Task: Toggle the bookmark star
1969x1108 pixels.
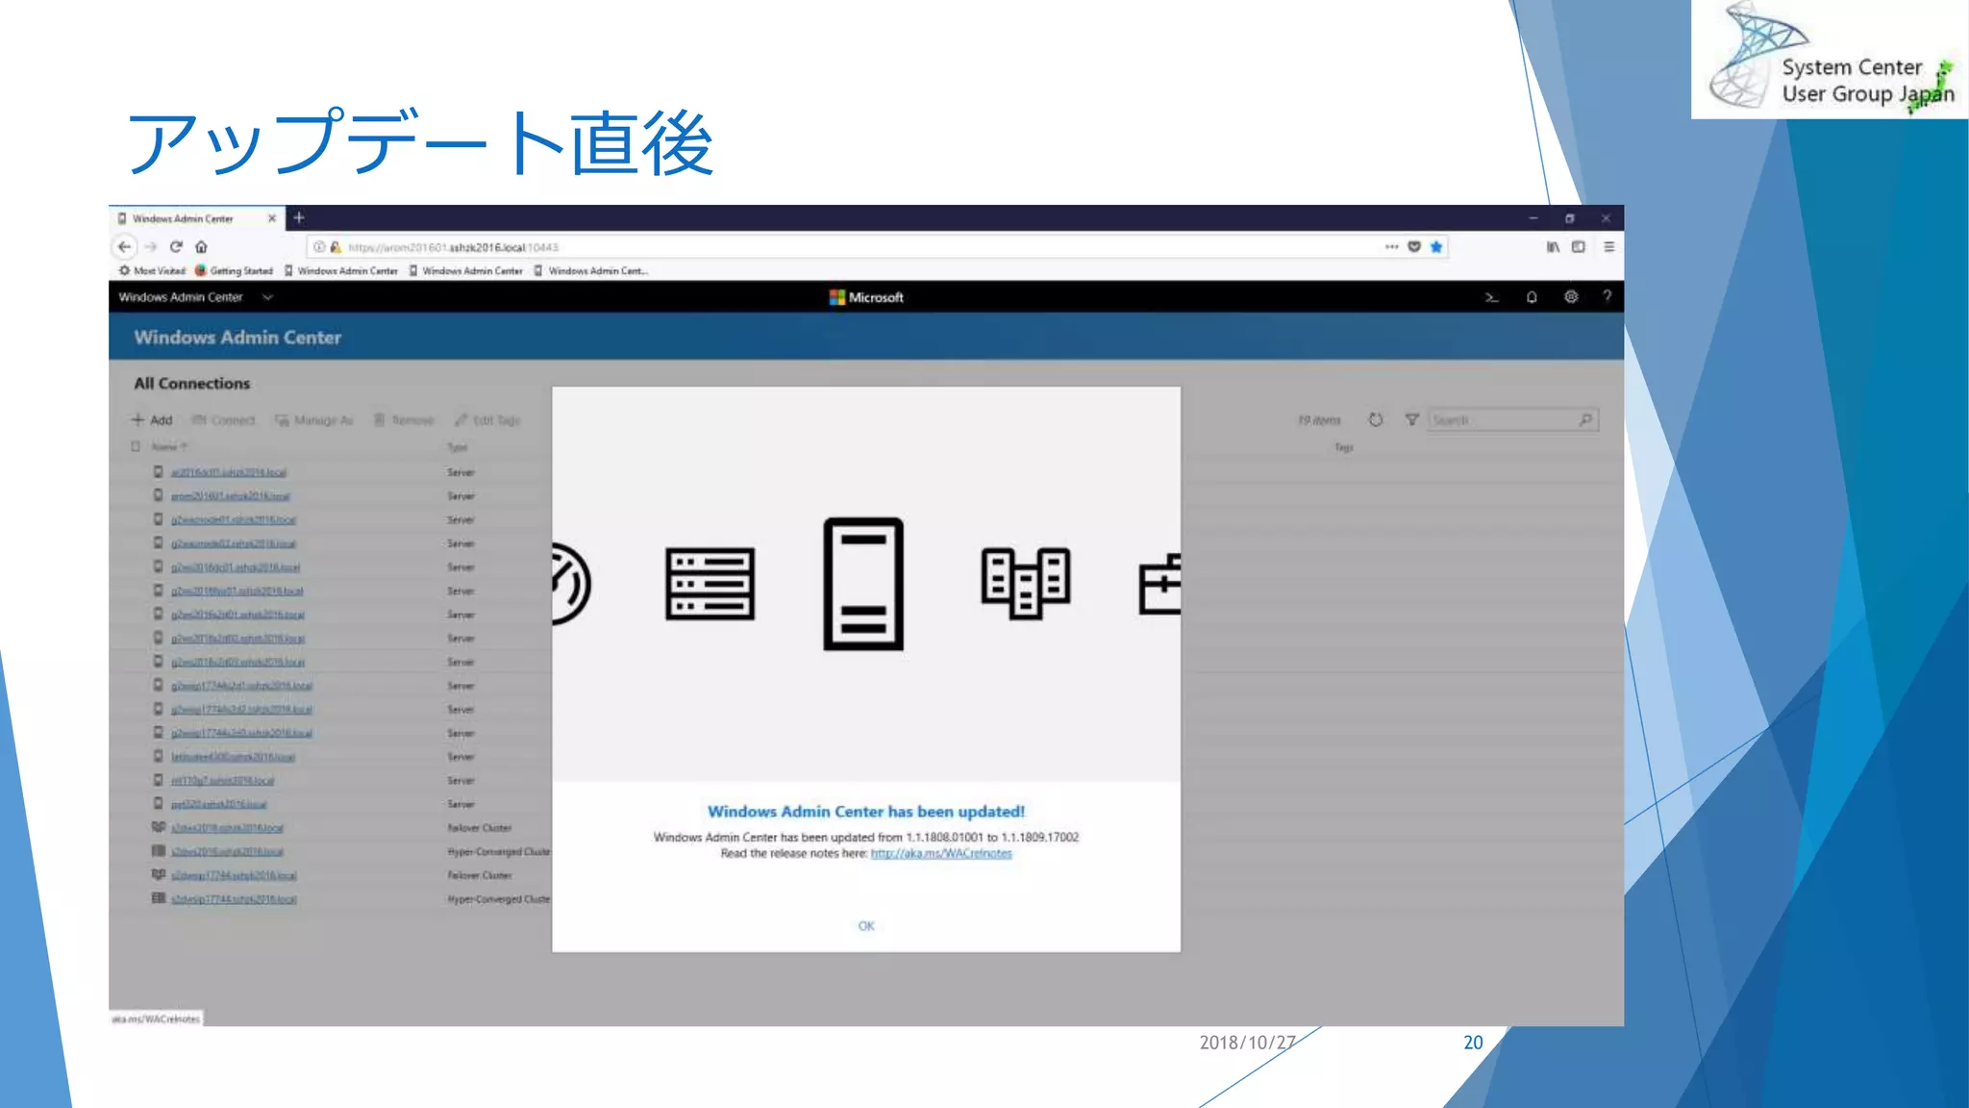Action: pos(1436,247)
